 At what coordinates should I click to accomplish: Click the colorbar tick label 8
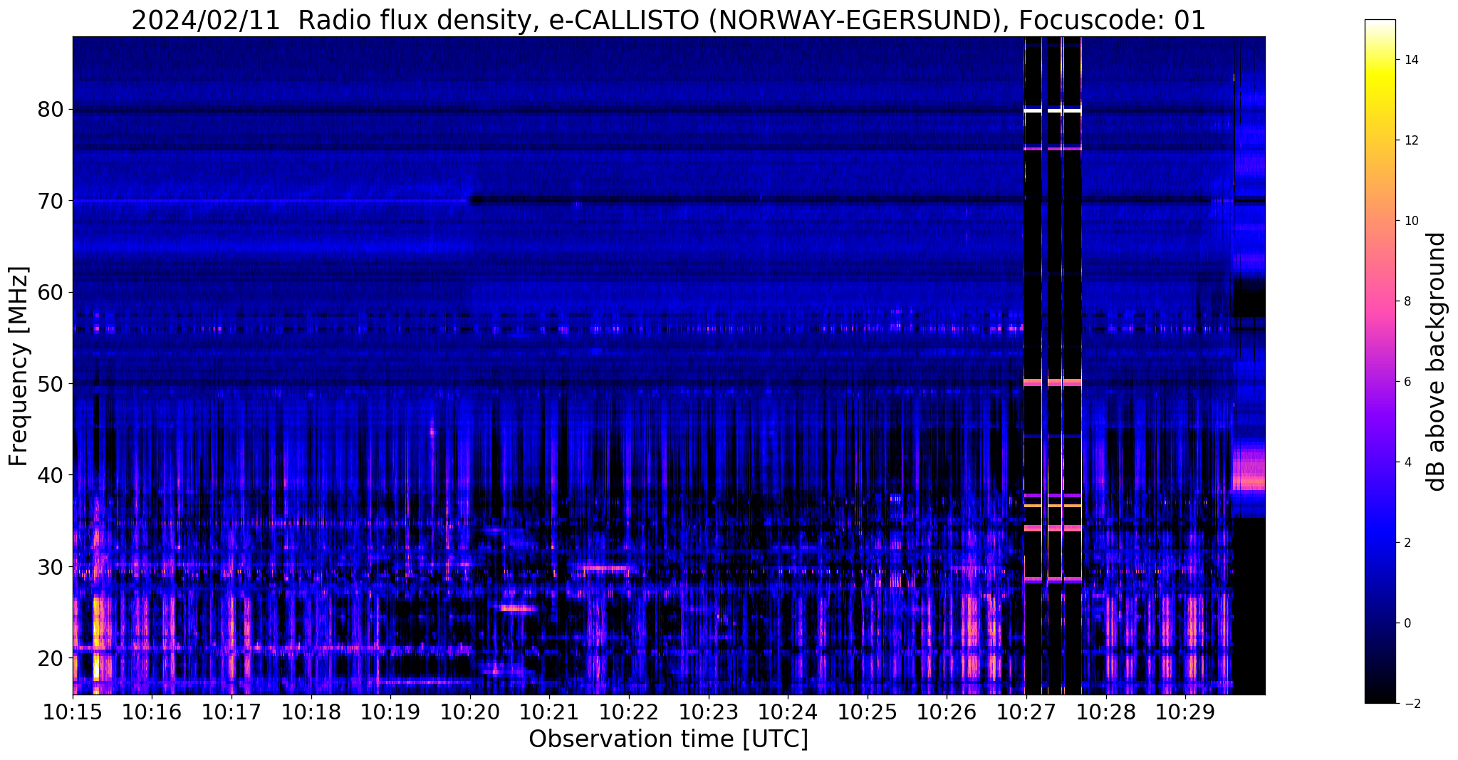[1407, 301]
